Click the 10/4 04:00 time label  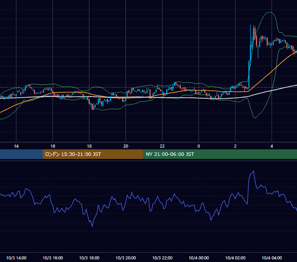click(x=272, y=258)
